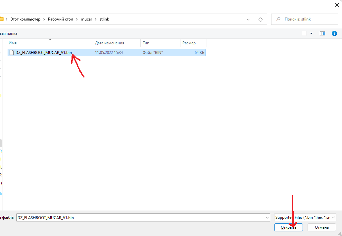Screen dimensions: 342x236
Task: Go to Этот компьютер in breadcrumb
Action: [x=25, y=19]
